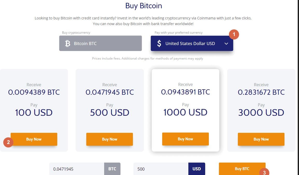Focus the USD amount field 500
Viewport: 299px width, 175px height.
click(161, 169)
